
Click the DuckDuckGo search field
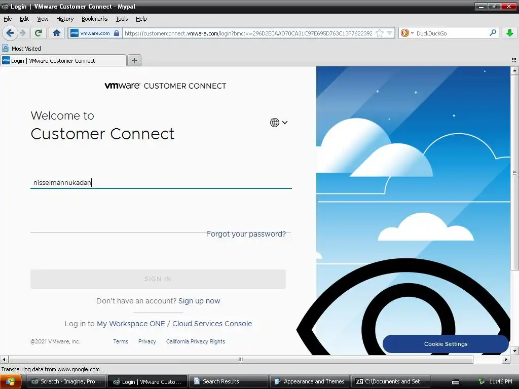452,33
